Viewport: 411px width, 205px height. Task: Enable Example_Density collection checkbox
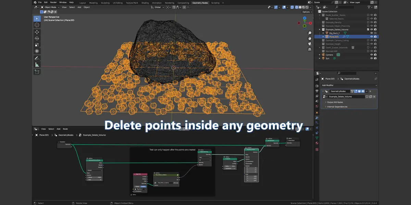click(368, 22)
